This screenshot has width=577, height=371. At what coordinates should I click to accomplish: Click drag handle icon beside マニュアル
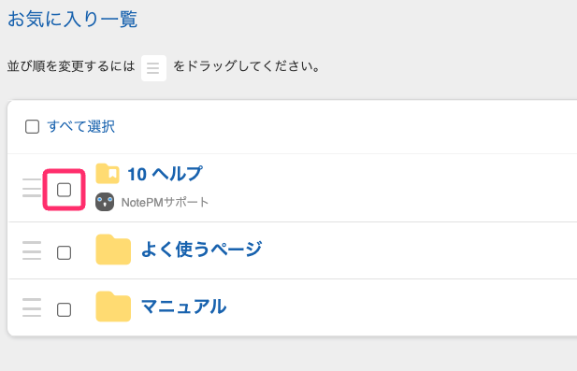tap(32, 307)
